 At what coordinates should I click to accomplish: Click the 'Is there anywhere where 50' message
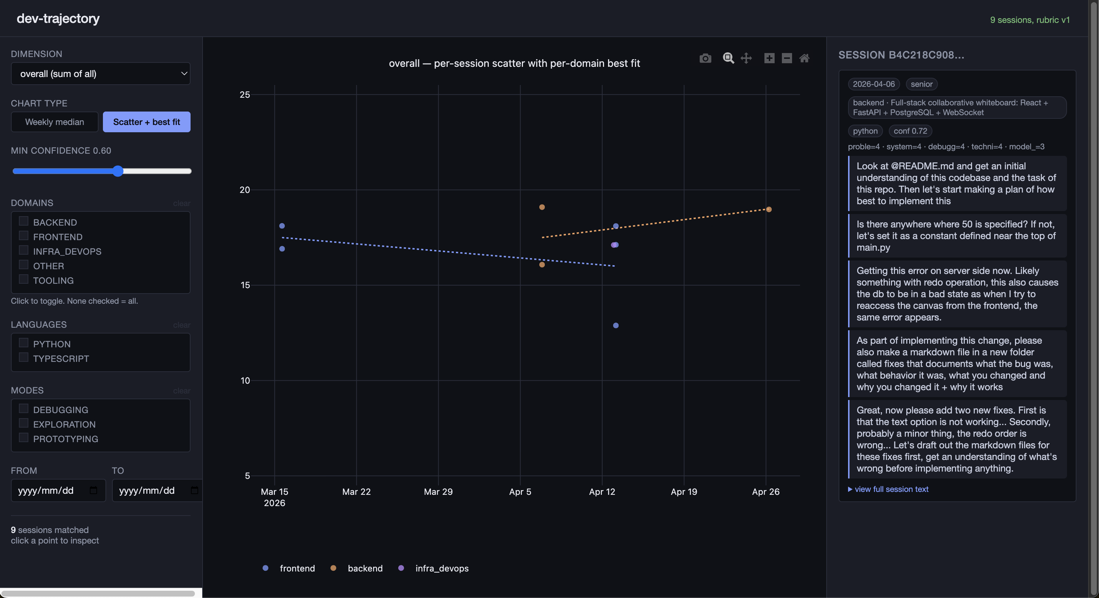[958, 236]
